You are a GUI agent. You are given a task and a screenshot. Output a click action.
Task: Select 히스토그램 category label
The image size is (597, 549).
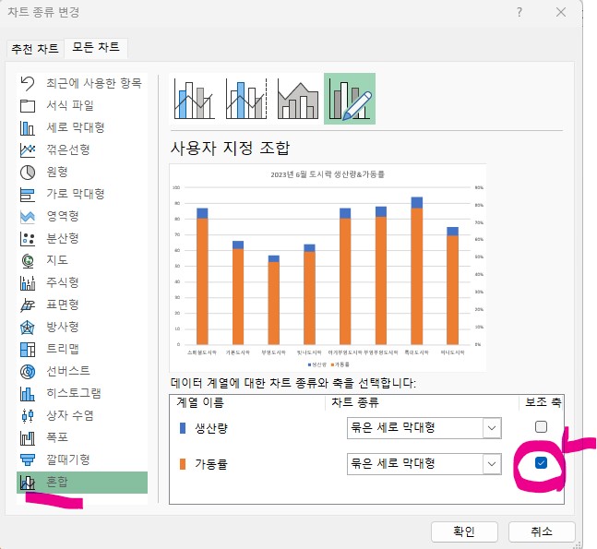(x=74, y=393)
